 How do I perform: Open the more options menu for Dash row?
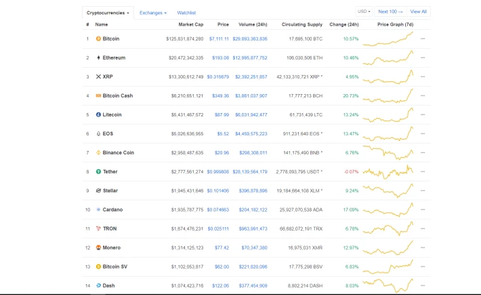point(423,286)
